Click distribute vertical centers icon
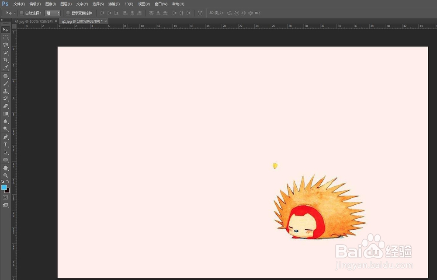The height and width of the screenshot is (280, 437). click(x=158, y=13)
